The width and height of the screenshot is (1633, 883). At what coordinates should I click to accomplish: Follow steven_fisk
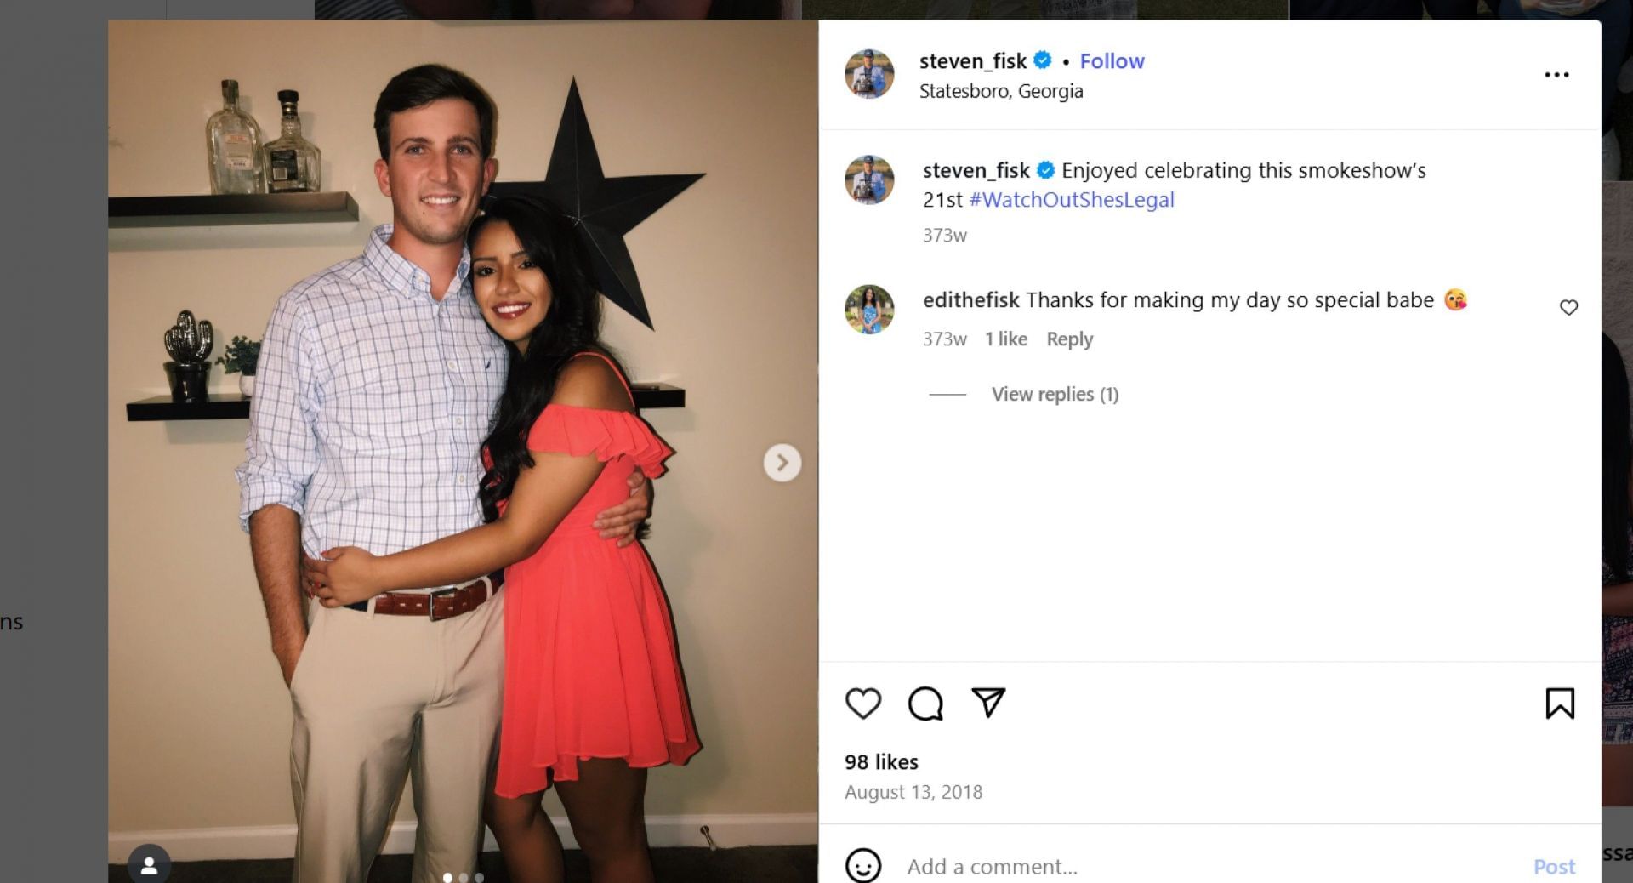1112,61
